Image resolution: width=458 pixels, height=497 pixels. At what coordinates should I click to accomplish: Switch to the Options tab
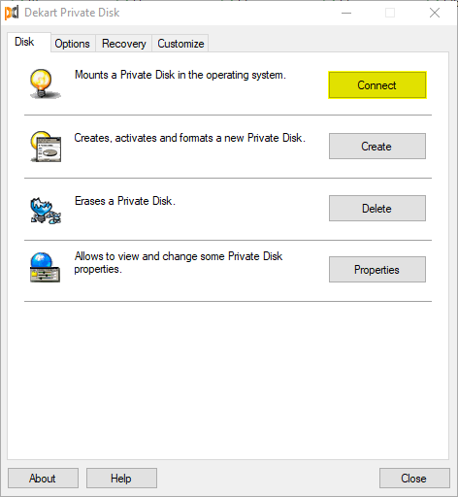(73, 44)
